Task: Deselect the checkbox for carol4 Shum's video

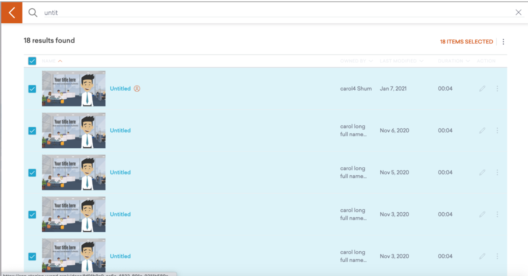Action: tap(32, 89)
